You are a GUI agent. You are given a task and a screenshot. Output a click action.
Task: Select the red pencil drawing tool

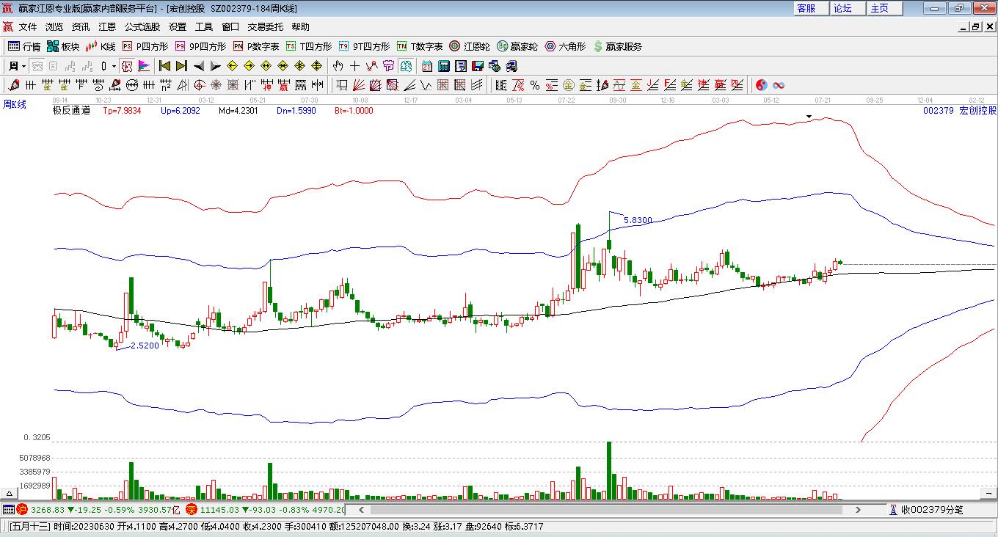[13, 85]
